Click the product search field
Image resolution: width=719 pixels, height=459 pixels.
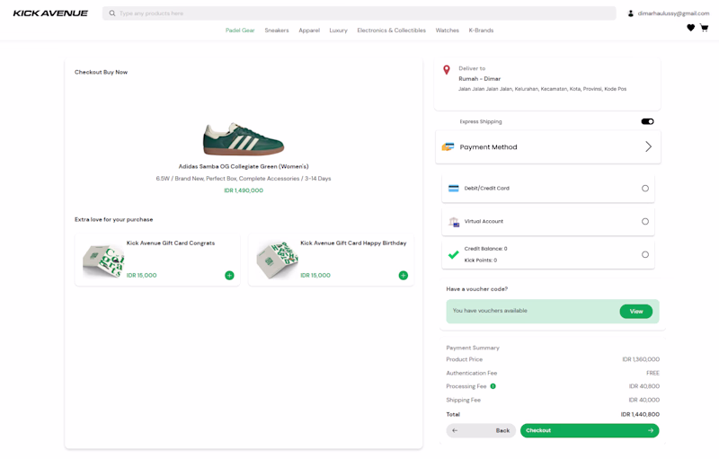pyautogui.click(x=359, y=13)
